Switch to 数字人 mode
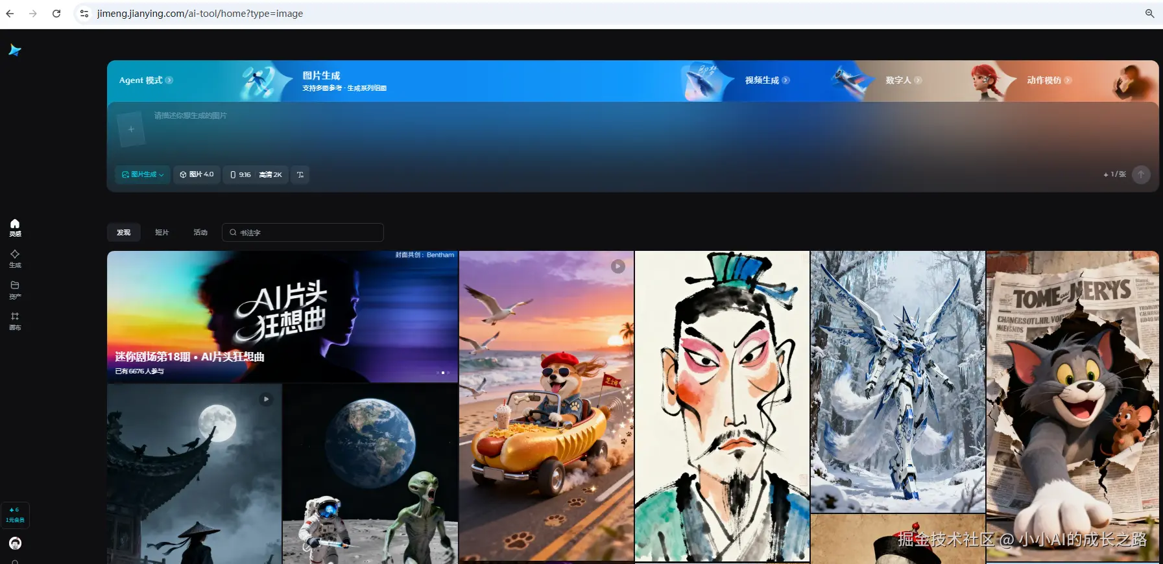Image resolution: width=1163 pixels, height=564 pixels. pos(903,80)
